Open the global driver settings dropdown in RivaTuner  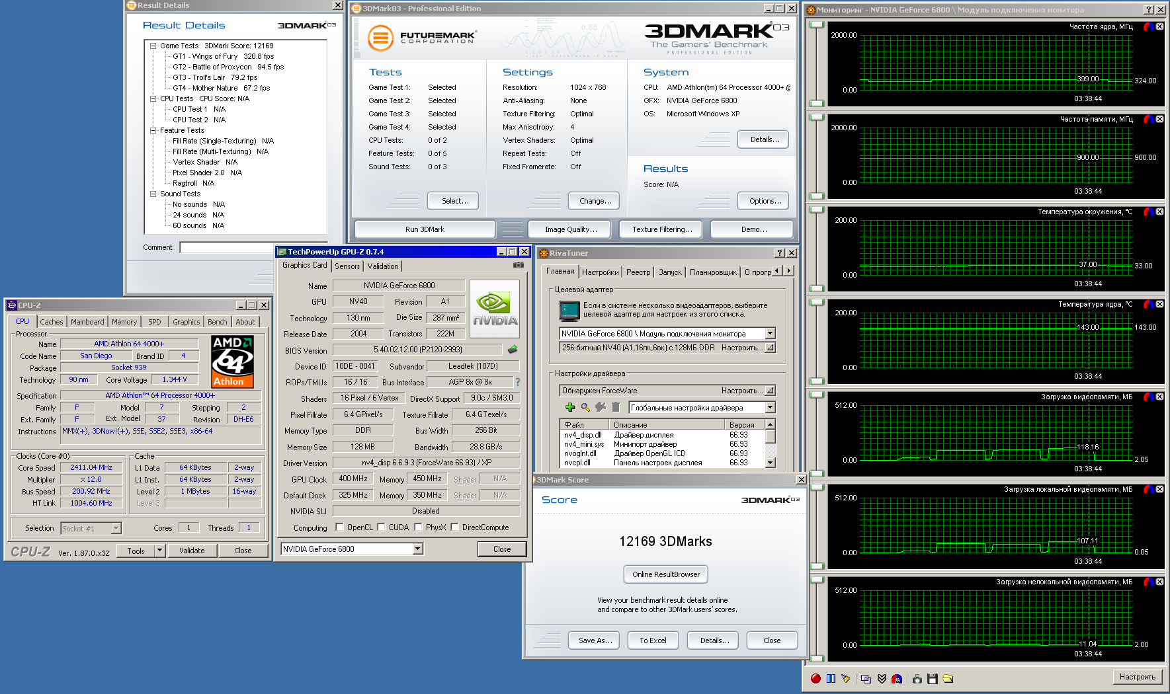(770, 408)
